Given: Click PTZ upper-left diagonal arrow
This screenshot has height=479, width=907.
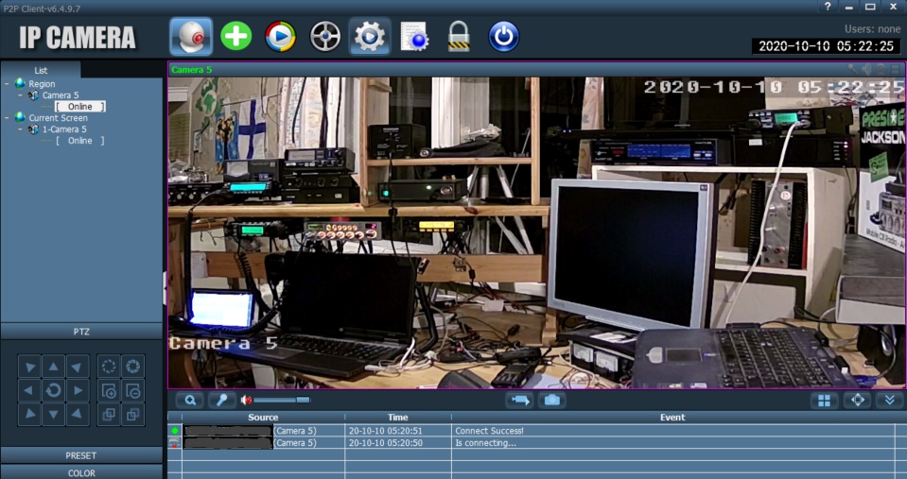Looking at the screenshot, I should pos(29,367).
